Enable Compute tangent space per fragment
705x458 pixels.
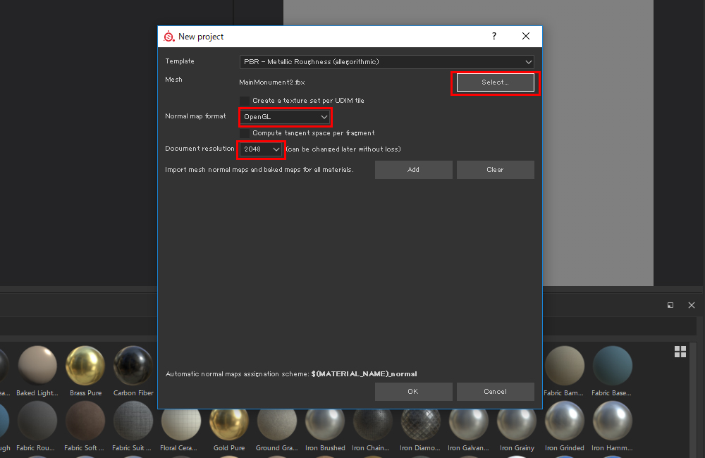pyautogui.click(x=243, y=133)
